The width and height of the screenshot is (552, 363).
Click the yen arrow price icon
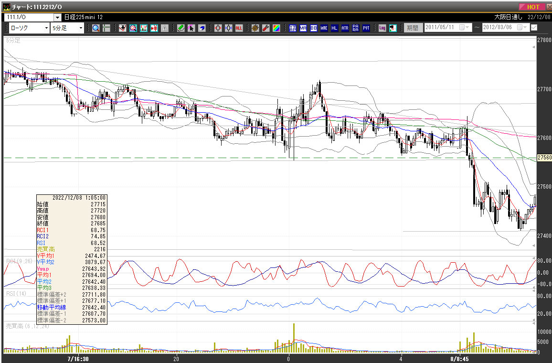(x=154, y=28)
